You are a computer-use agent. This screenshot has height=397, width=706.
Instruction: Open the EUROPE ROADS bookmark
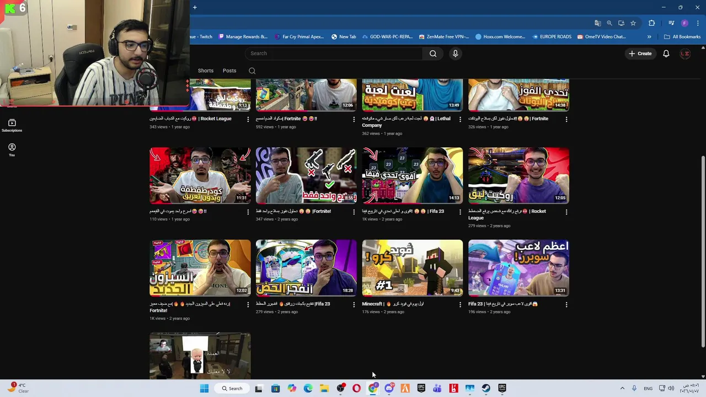(552, 37)
